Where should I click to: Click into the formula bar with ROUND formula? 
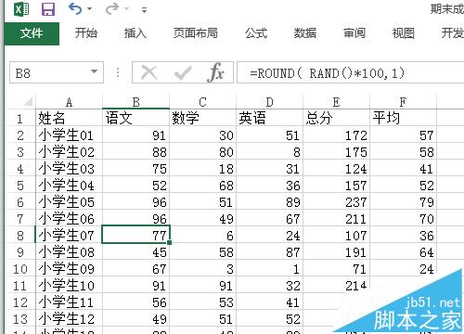pos(350,73)
